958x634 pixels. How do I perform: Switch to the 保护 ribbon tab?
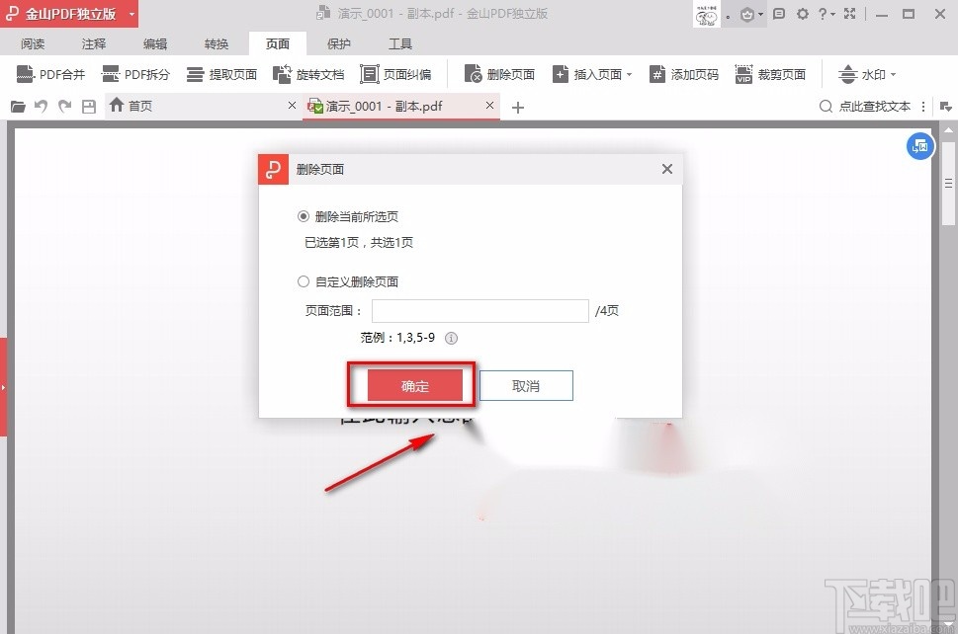pos(338,43)
